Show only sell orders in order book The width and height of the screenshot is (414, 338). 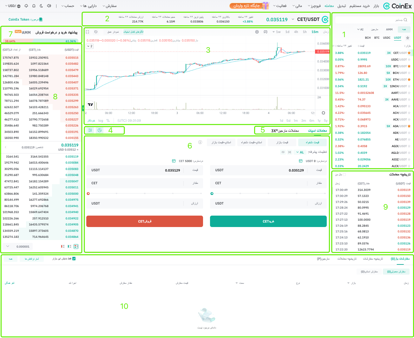coord(63,246)
